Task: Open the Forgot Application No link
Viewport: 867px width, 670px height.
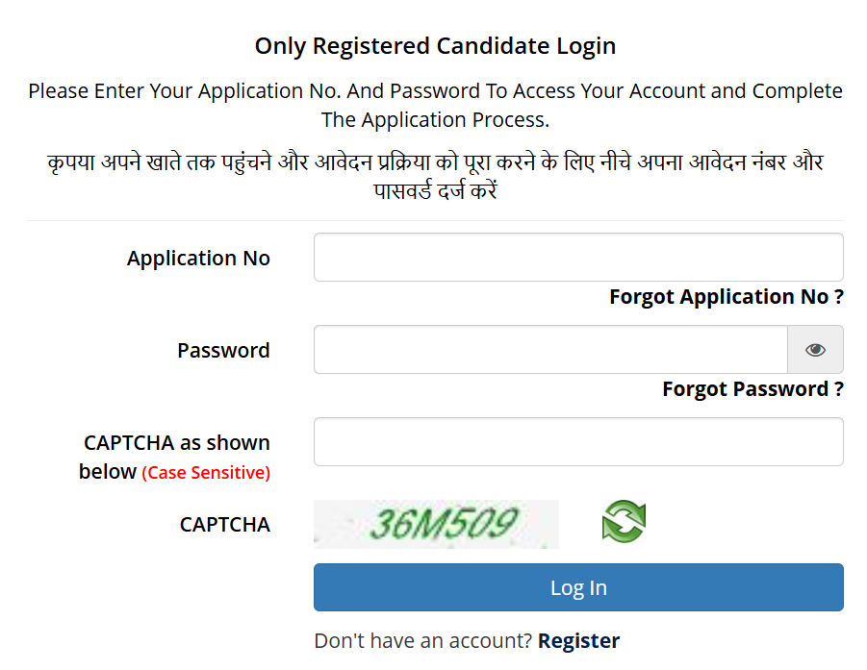Action: 726,296
